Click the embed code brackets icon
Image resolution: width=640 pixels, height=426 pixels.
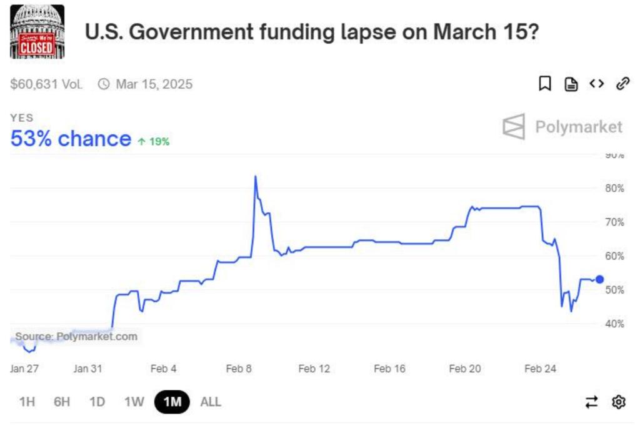(596, 84)
